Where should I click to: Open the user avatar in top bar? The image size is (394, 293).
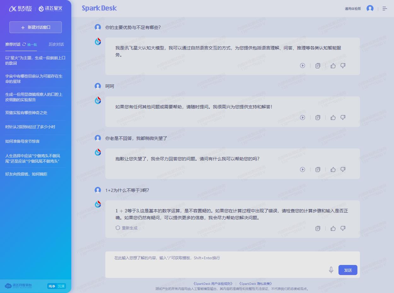[x=370, y=9]
